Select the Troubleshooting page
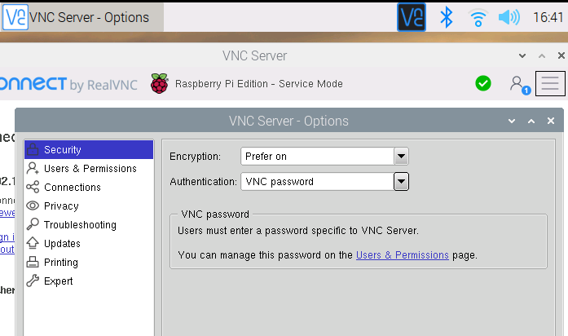This screenshot has width=568, height=336. [x=80, y=225]
